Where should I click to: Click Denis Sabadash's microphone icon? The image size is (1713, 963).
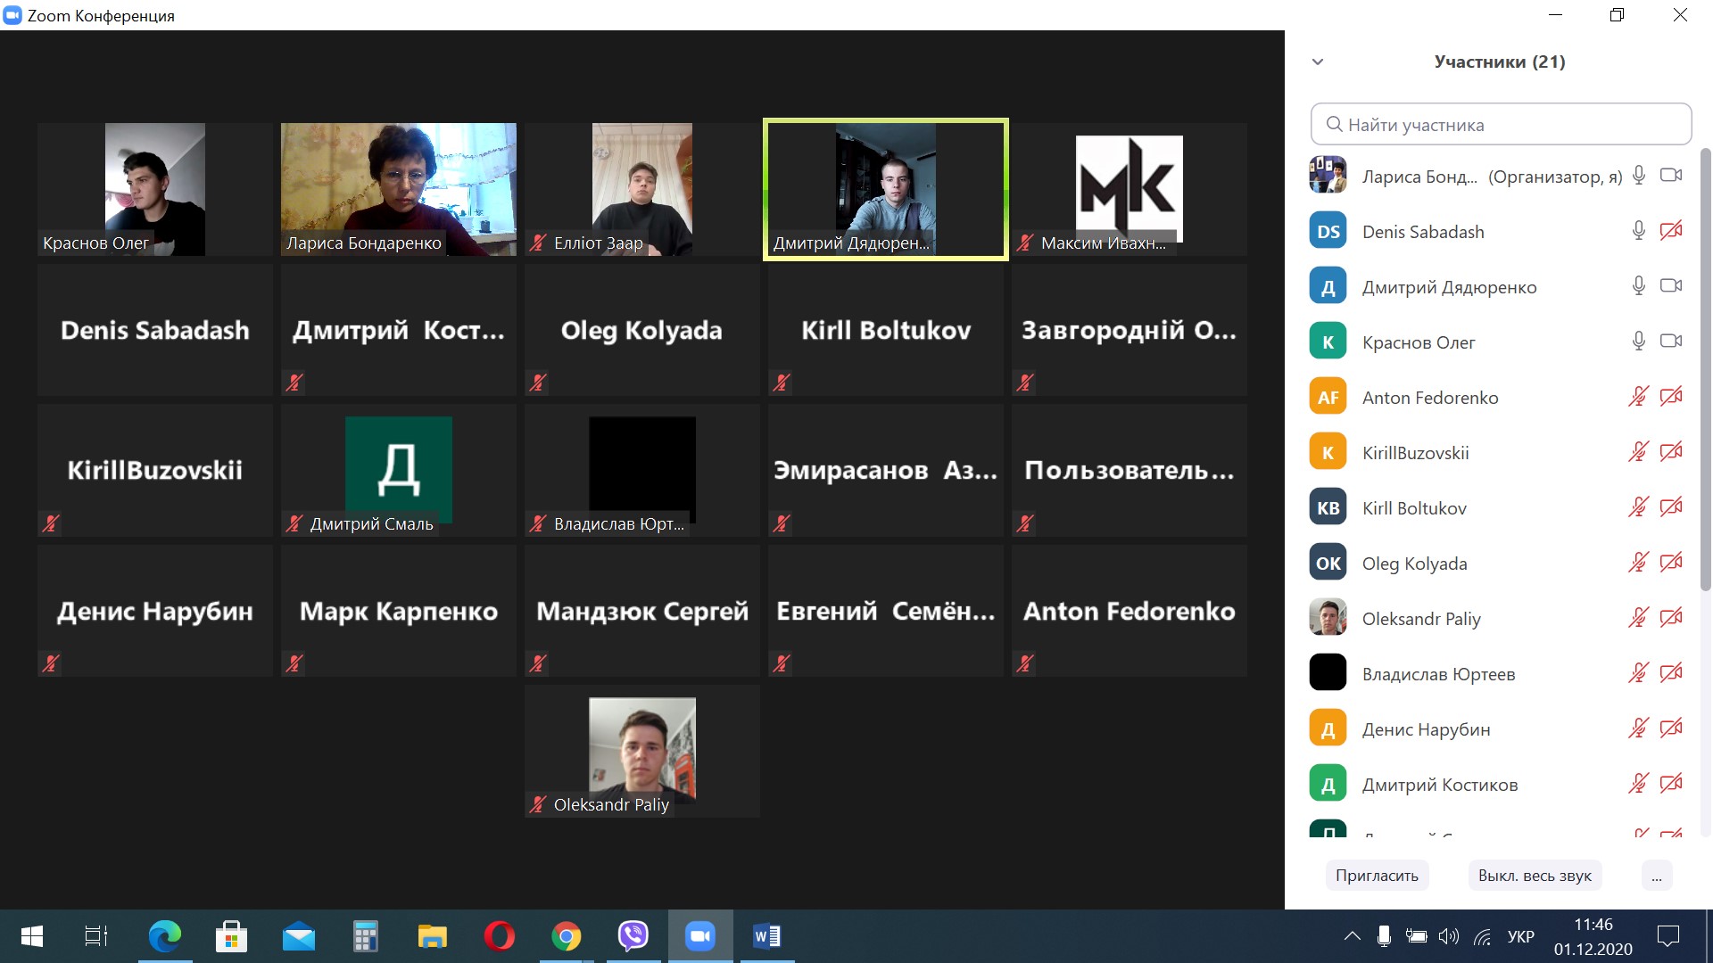click(1638, 232)
